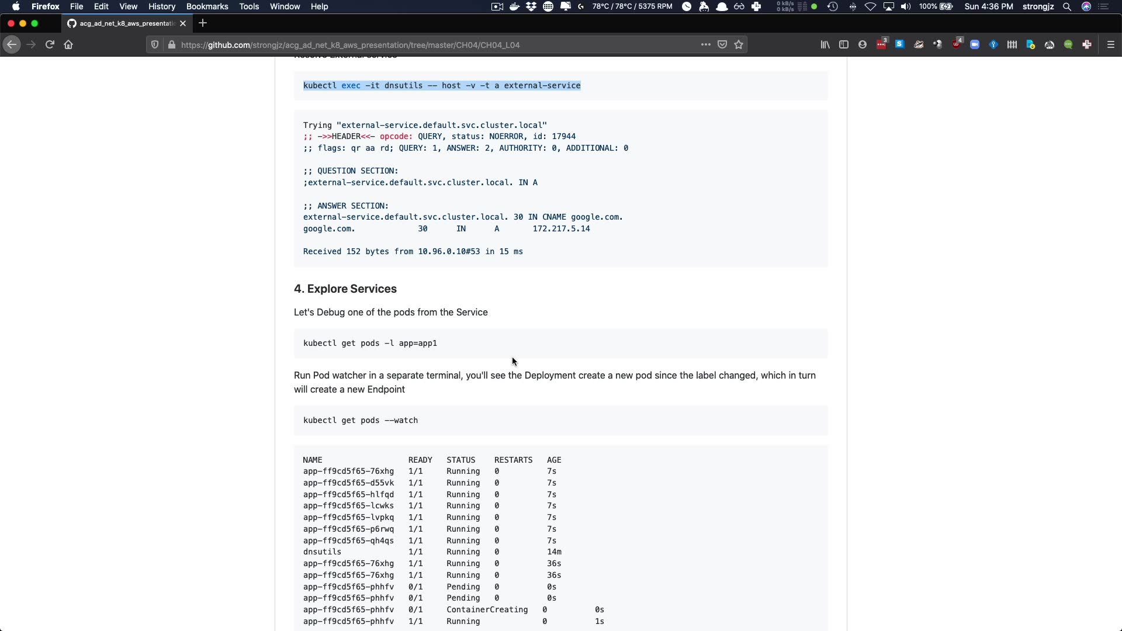This screenshot has height=631, width=1122.
Task: Reload the current page
Action: (x=50, y=44)
